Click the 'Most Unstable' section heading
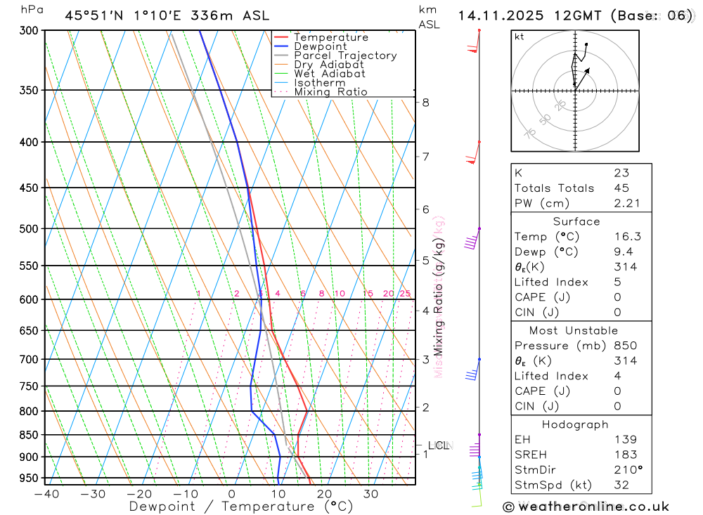Viewport: 703px width, 515px height. point(574,331)
